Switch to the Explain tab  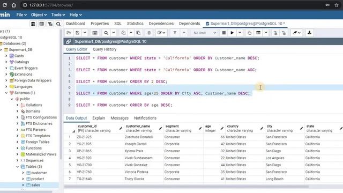99,118
